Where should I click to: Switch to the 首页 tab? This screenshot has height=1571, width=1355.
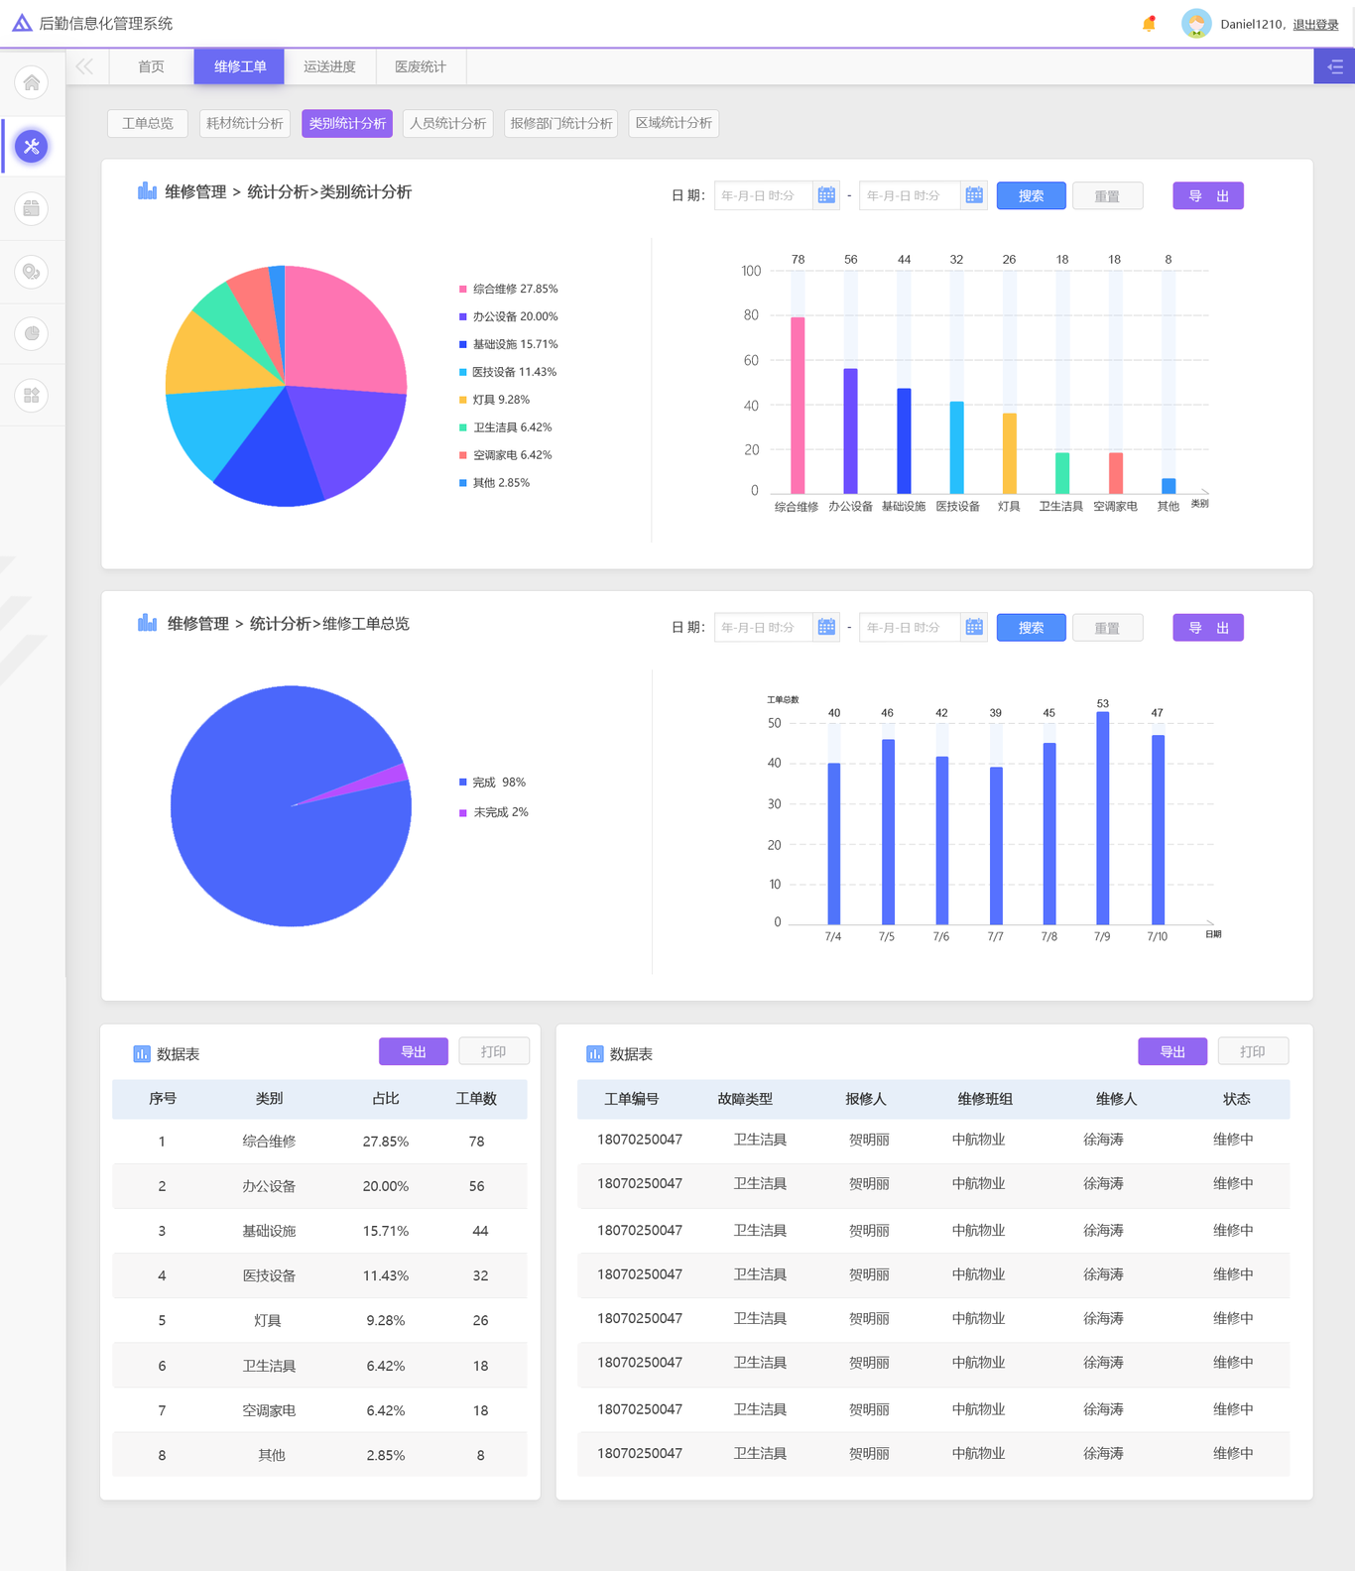coord(152,66)
